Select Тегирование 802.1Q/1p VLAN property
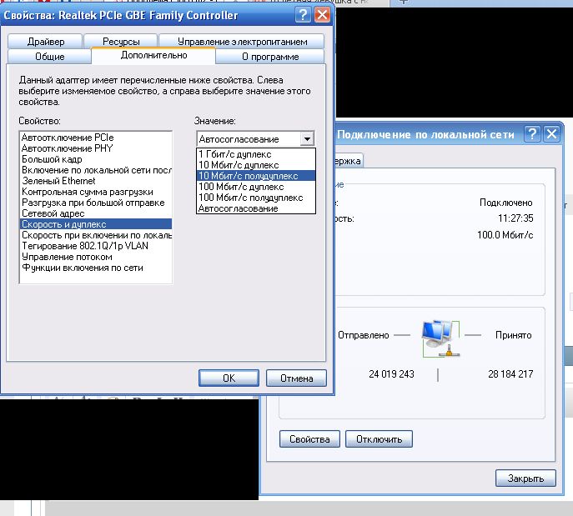Viewport: 573px width, 516px height. pos(96,246)
